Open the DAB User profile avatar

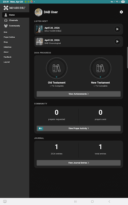click(38, 12)
